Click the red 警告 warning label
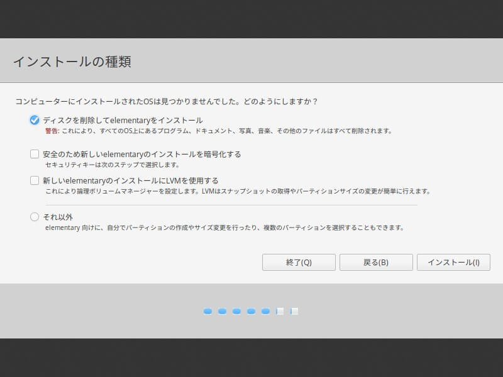503x377 pixels. (52, 131)
